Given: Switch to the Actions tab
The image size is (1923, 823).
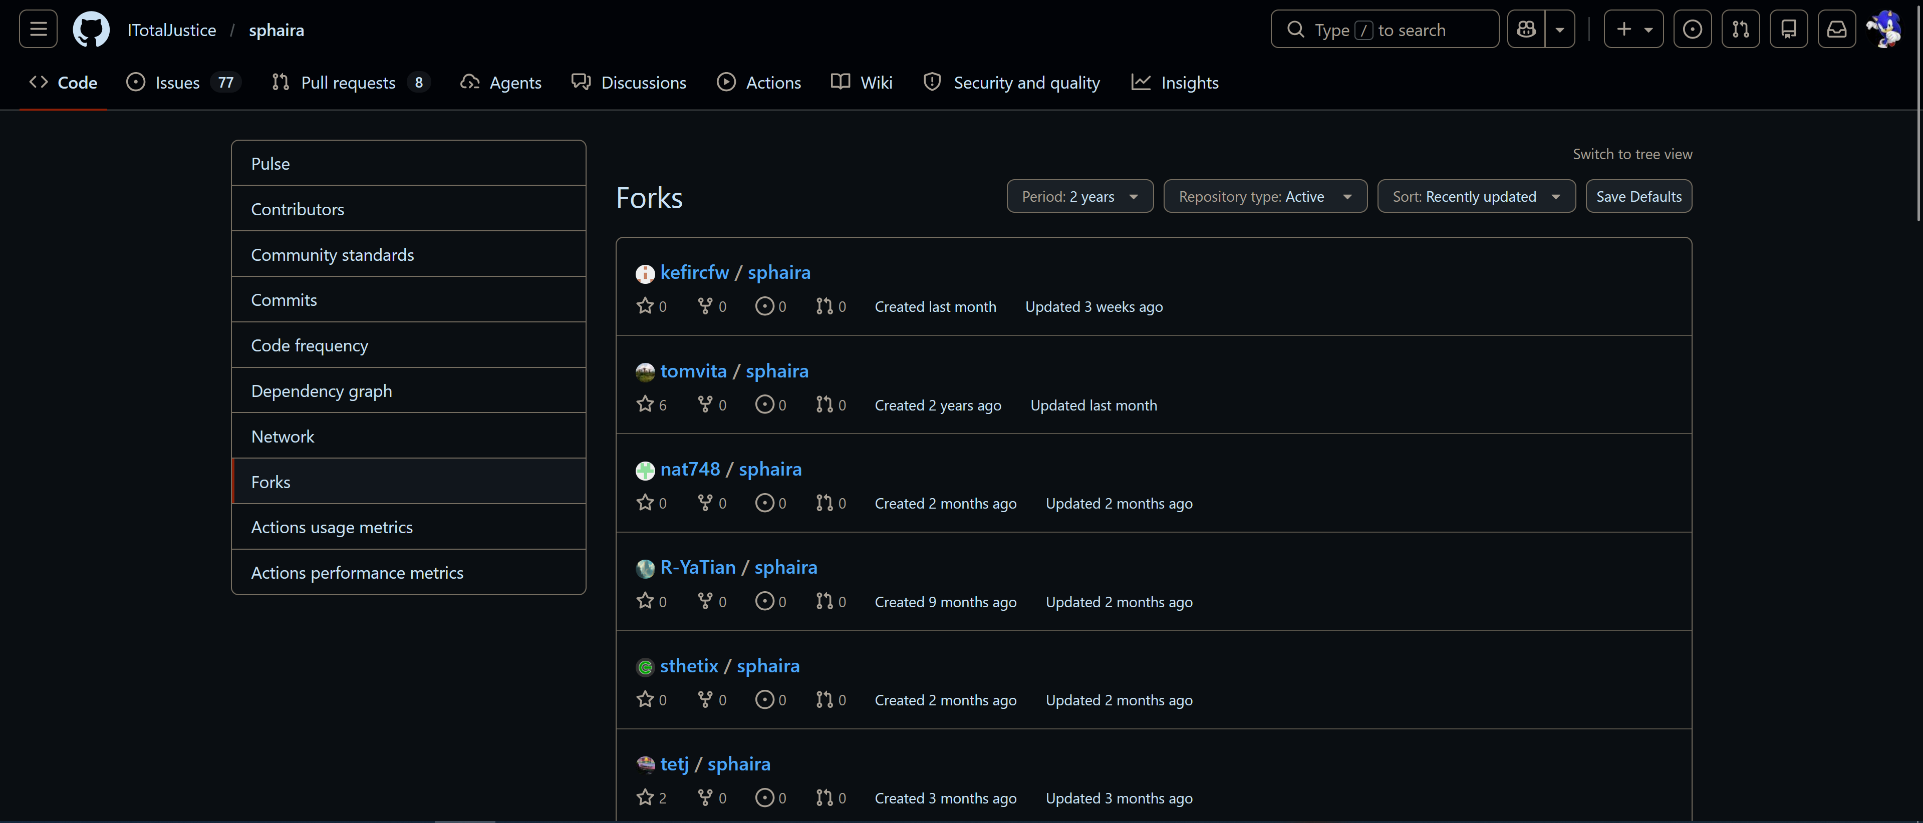Looking at the screenshot, I should (x=758, y=83).
